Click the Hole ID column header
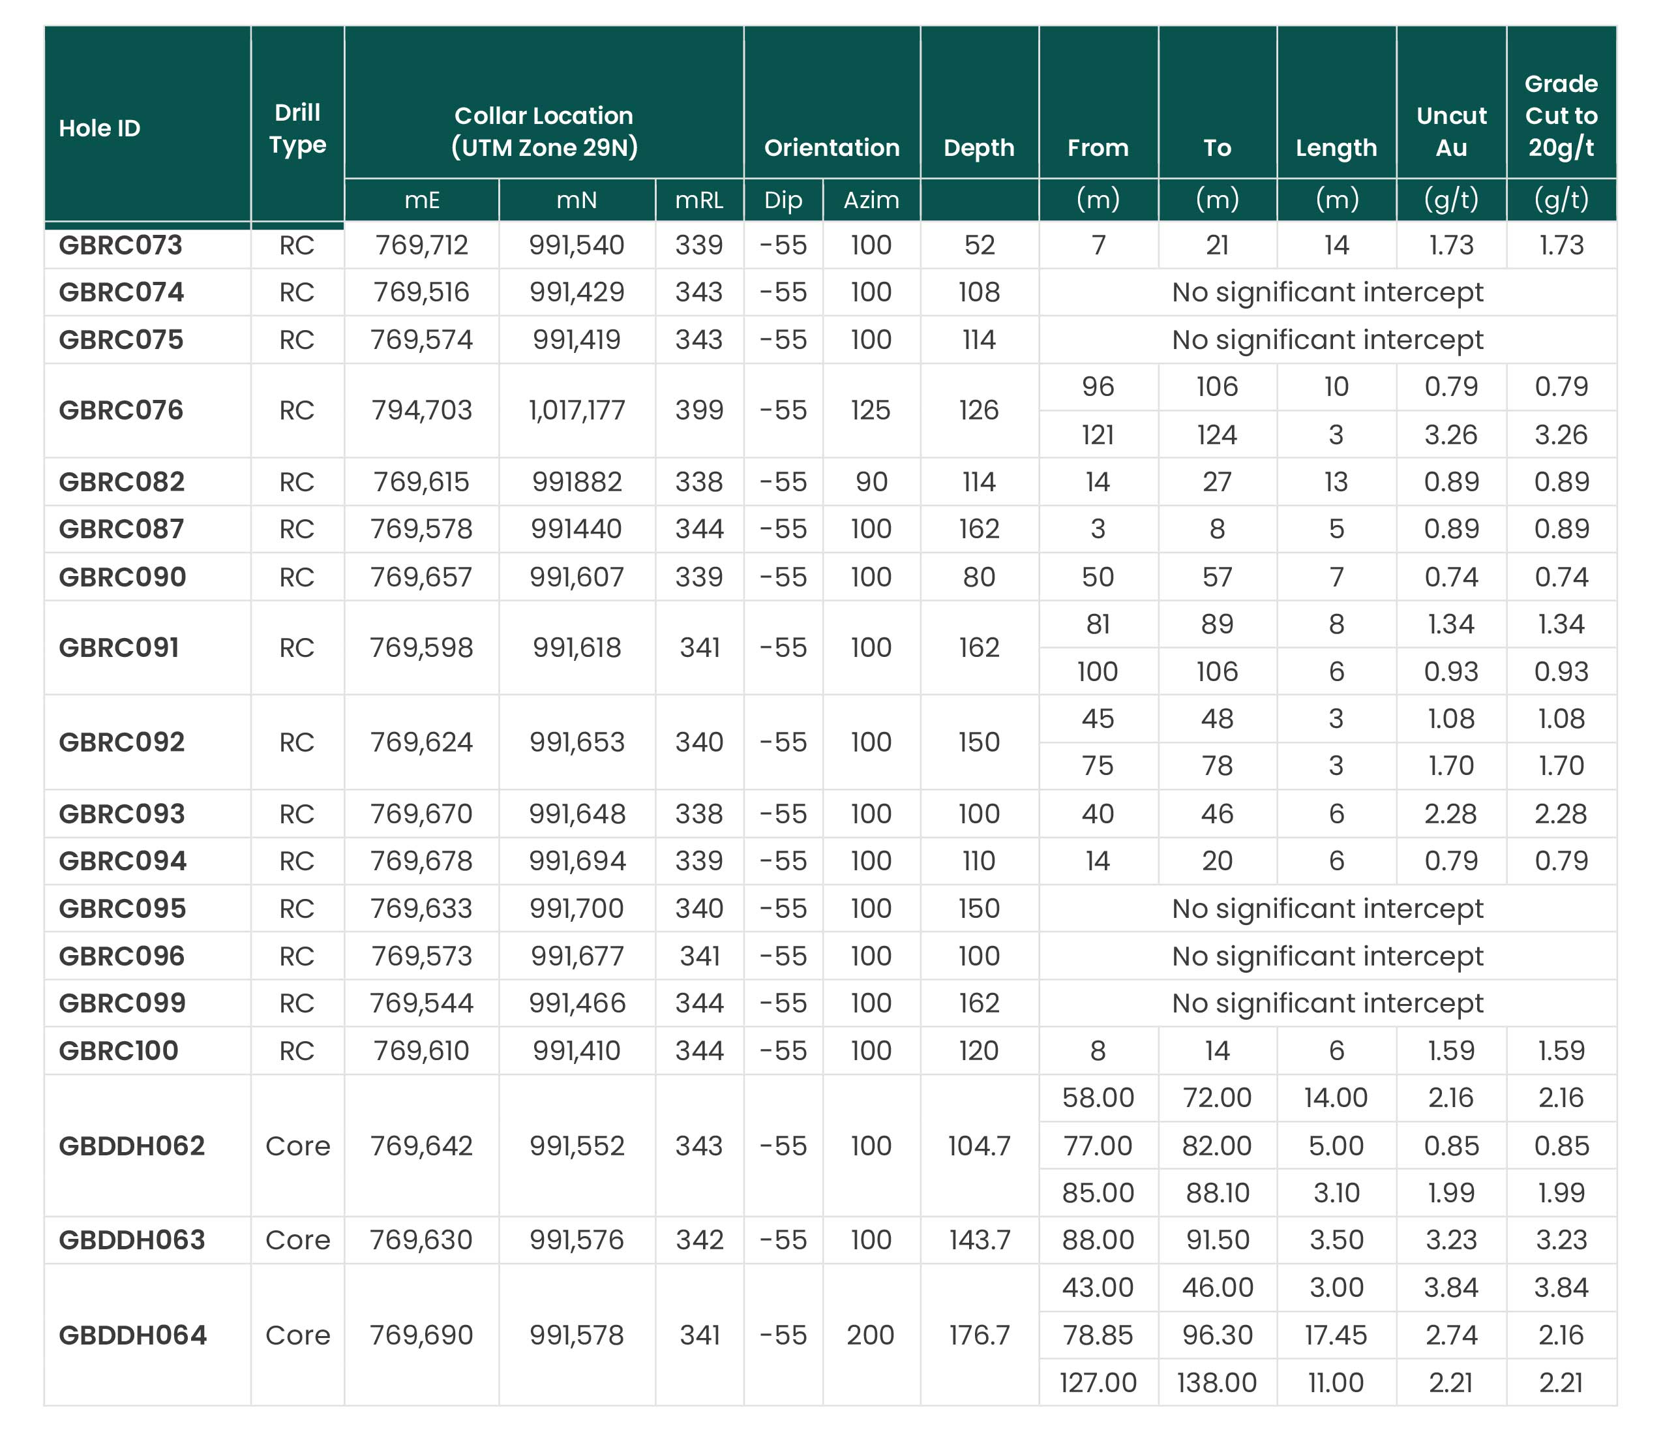Viewport: 1663px width, 1445px height. (99, 129)
